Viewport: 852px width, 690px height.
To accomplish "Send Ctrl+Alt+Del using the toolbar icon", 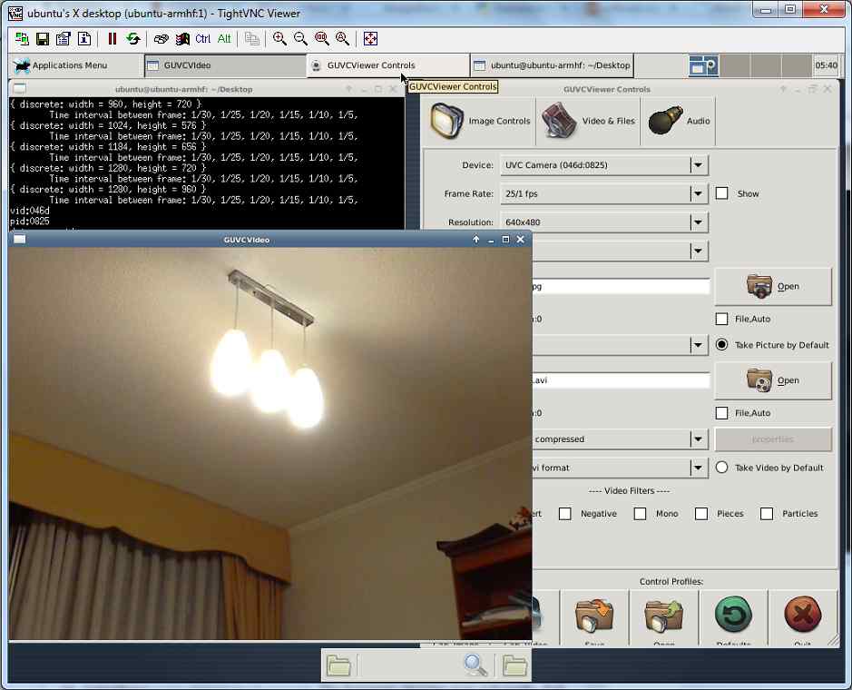I will [x=161, y=39].
